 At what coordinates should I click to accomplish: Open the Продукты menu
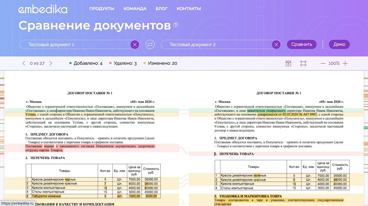tap(101, 9)
